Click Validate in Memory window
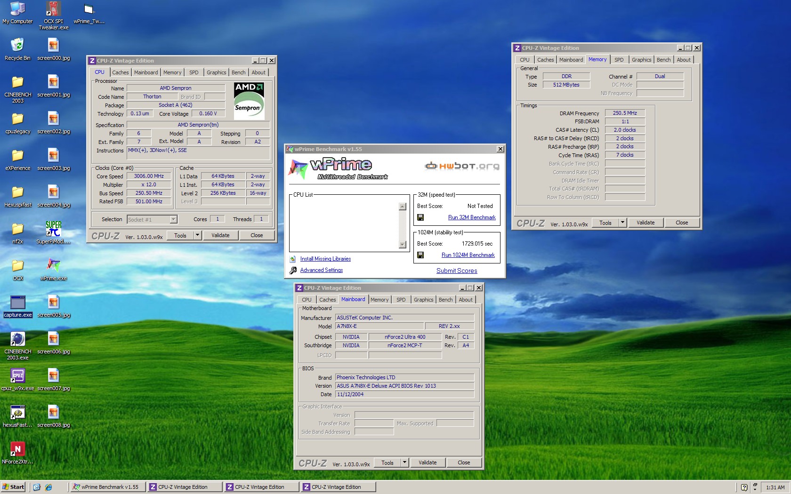791x494 pixels. [646, 223]
